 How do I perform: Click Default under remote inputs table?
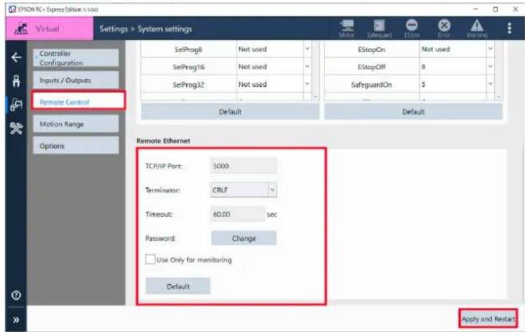coord(230,112)
